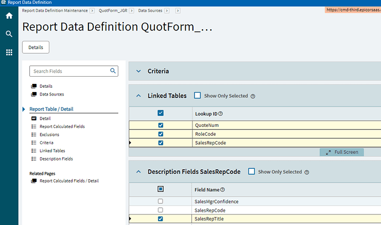The height and width of the screenshot is (225, 381).
Task: Select the RoleCode Lookup ID cell
Action: pyautogui.click(x=287, y=134)
